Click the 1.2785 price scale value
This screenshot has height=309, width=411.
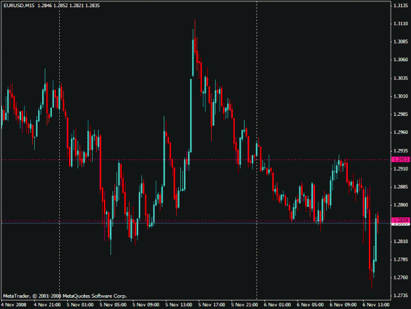tap(400, 260)
